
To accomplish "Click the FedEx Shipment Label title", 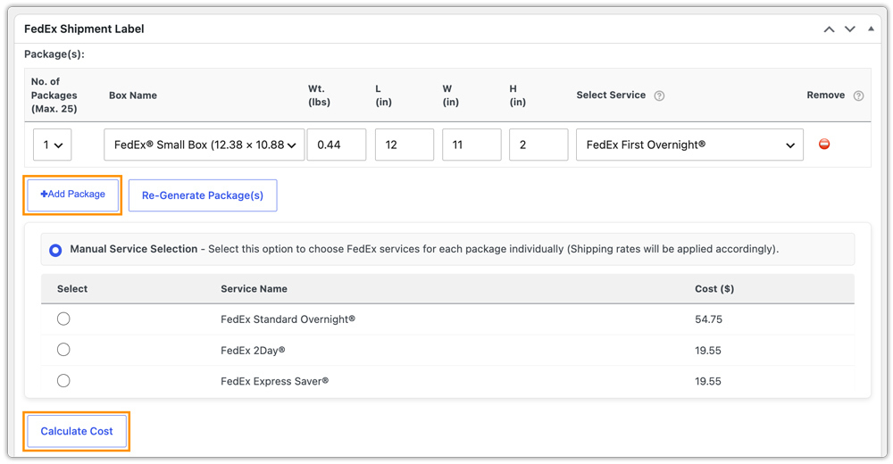I will pyautogui.click(x=84, y=29).
